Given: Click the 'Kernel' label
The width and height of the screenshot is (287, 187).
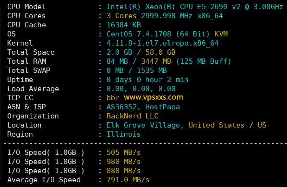Looking at the screenshot, I should click(x=20, y=43).
